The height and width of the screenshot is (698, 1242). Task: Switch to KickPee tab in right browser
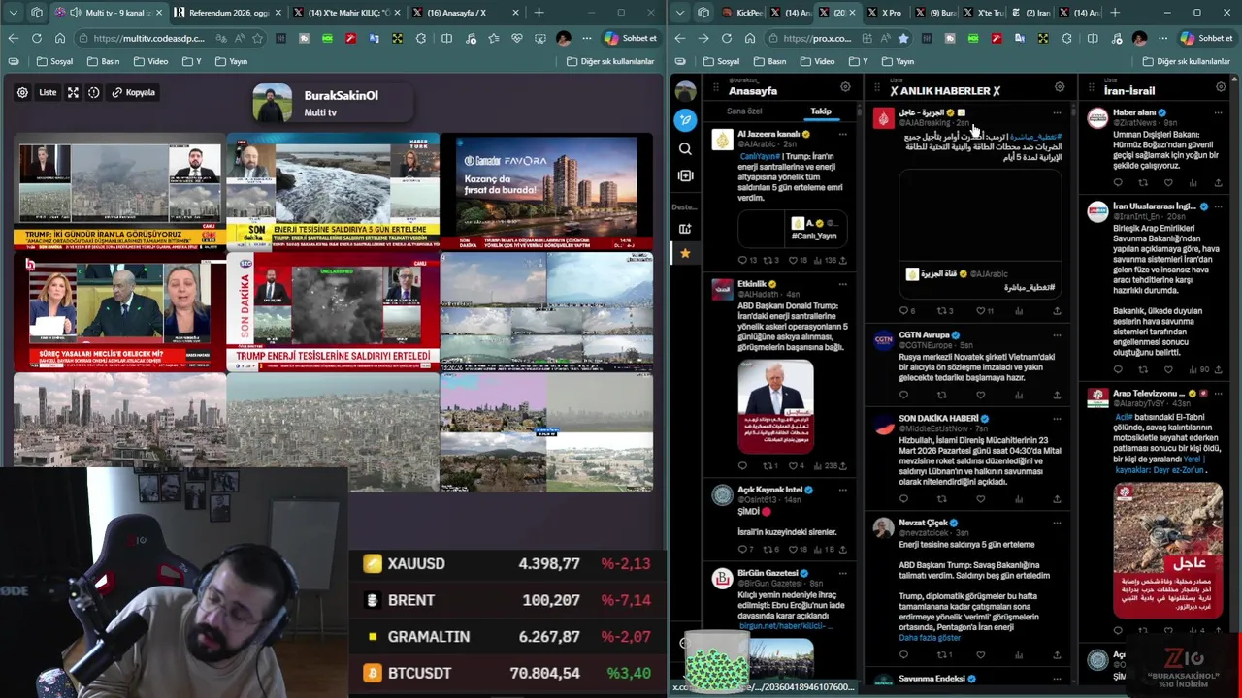[741, 13]
